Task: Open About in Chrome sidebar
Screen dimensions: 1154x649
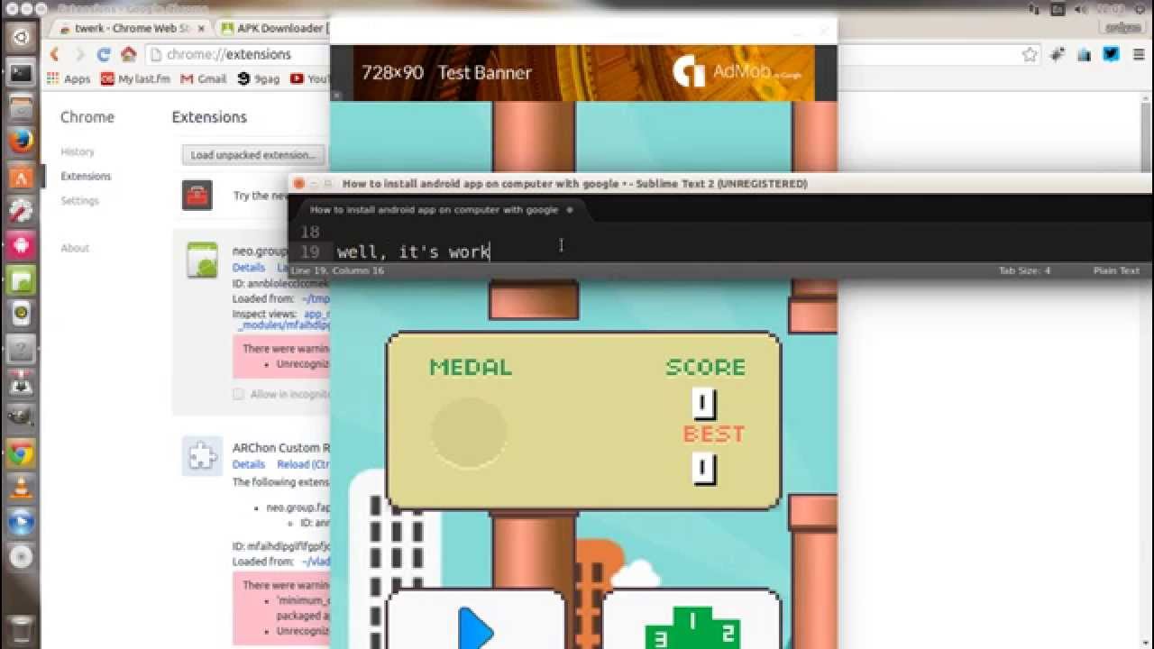Action: point(75,248)
